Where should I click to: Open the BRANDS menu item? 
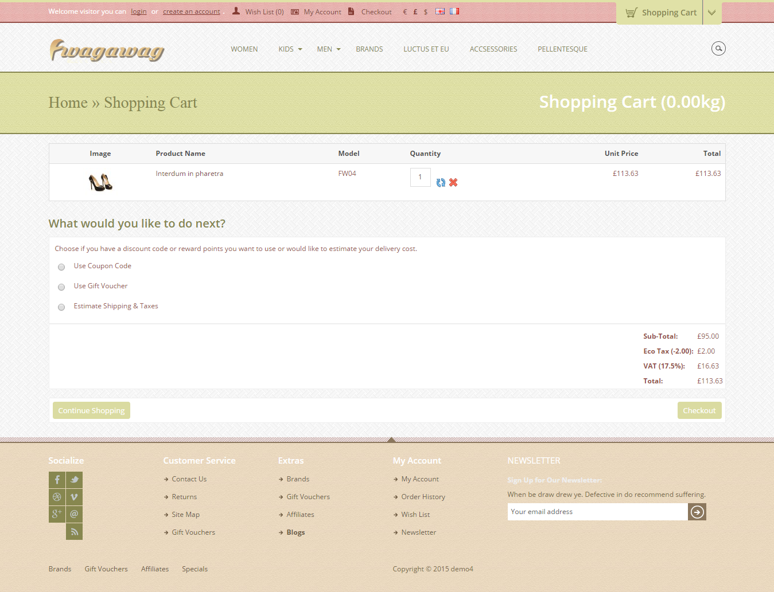[x=370, y=49]
